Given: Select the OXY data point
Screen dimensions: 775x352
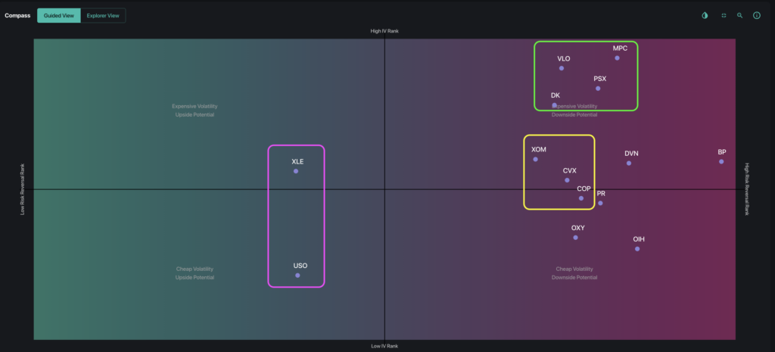Looking at the screenshot, I should click(576, 237).
